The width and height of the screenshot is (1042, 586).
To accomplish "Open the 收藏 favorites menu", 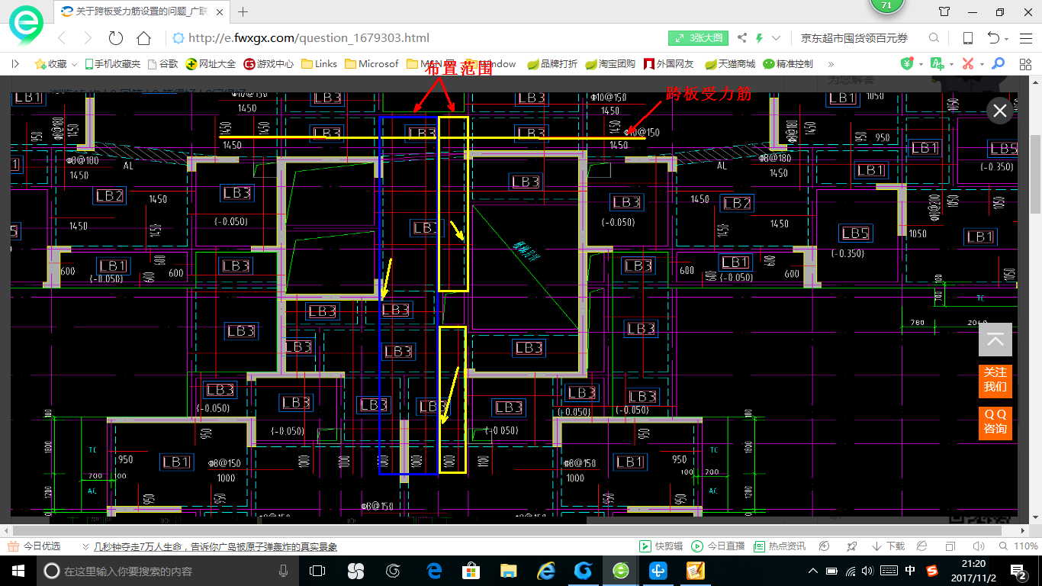I will click(56, 64).
